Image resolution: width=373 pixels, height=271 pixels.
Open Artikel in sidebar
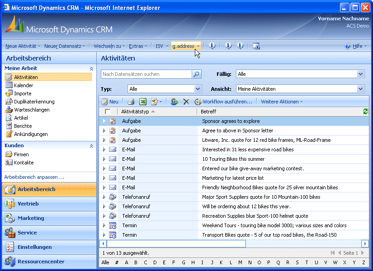(x=21, y=118)
